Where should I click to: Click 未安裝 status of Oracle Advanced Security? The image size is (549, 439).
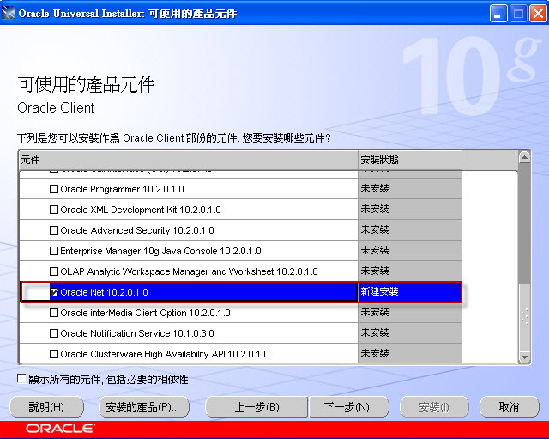(410, 230)
